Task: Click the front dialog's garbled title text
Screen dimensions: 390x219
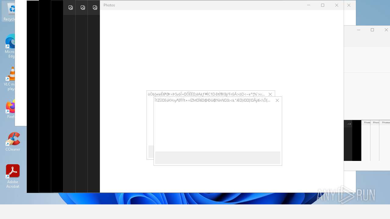Action: point(212,100)
